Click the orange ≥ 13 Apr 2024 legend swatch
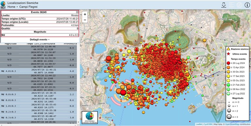The width and height of the screenshot is (251, 126). [229, 67]
